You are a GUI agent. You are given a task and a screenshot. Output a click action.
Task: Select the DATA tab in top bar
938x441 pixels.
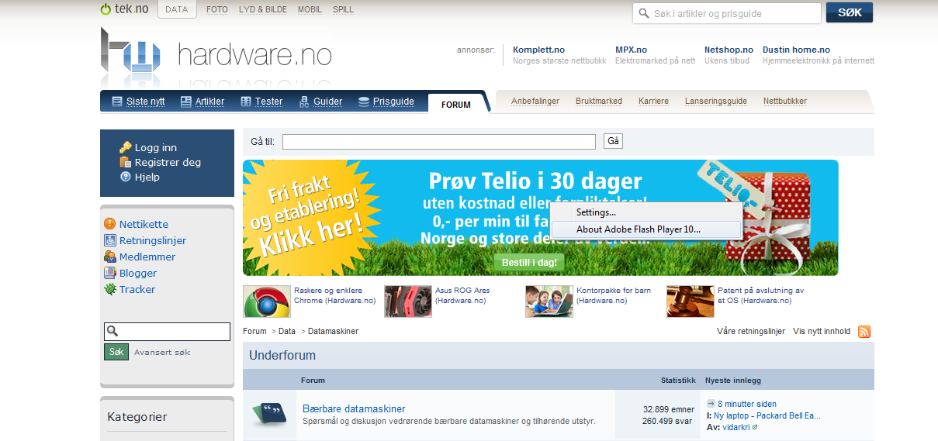pos(177,9)
